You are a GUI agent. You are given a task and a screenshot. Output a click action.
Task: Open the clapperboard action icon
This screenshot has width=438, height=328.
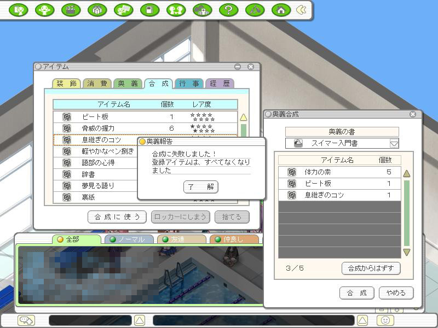(x=71, y=10)
